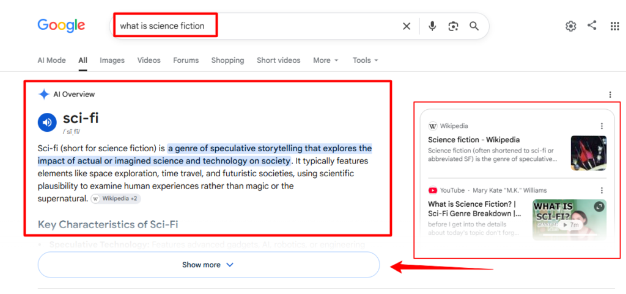
Task: Go to the Forums tab
Action: [186, 60]
